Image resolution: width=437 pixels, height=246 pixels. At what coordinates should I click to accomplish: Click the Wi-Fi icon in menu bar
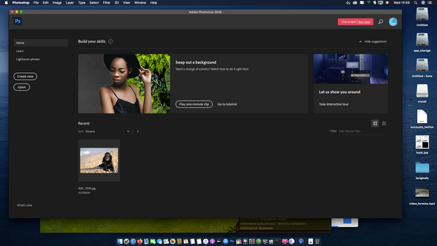pyautogui.click(x=369, y=3)
